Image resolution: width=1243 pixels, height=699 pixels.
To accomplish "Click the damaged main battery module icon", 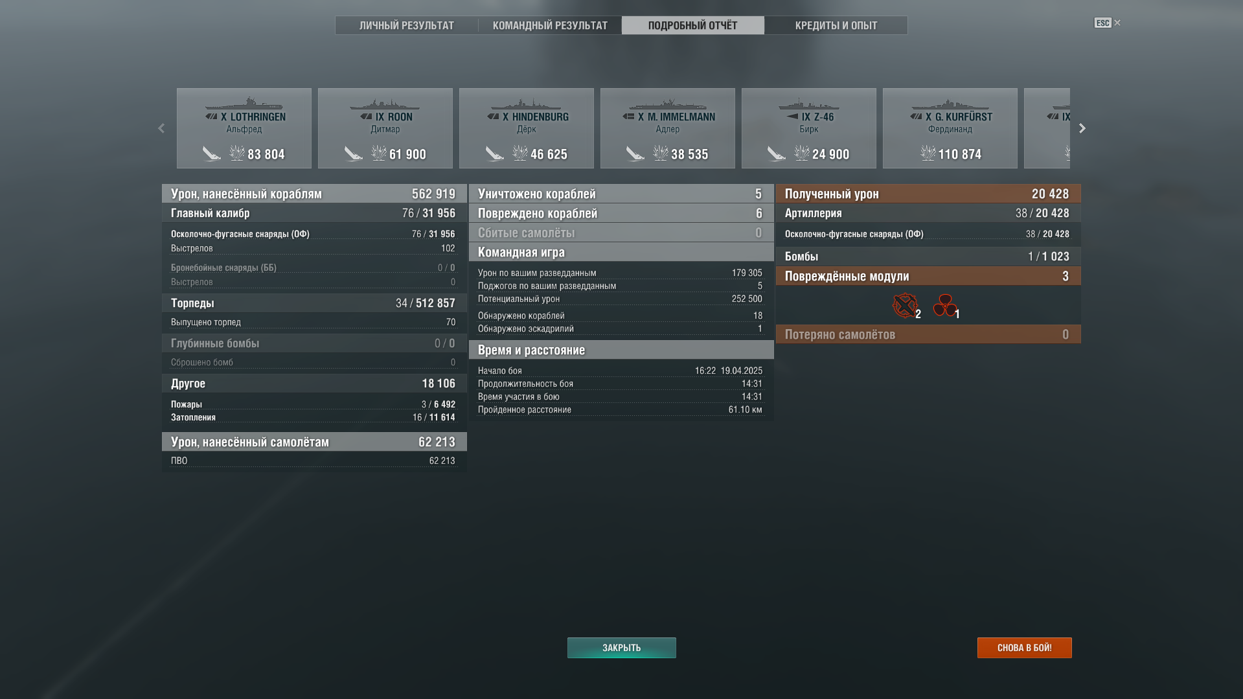I will [x=905, y=306].
